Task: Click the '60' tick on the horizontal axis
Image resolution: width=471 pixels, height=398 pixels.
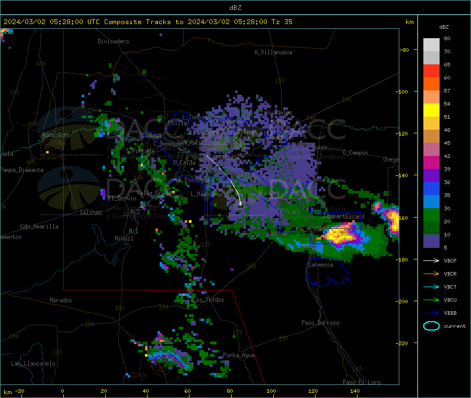Action: pyautogui.click(x=187, y=391)
